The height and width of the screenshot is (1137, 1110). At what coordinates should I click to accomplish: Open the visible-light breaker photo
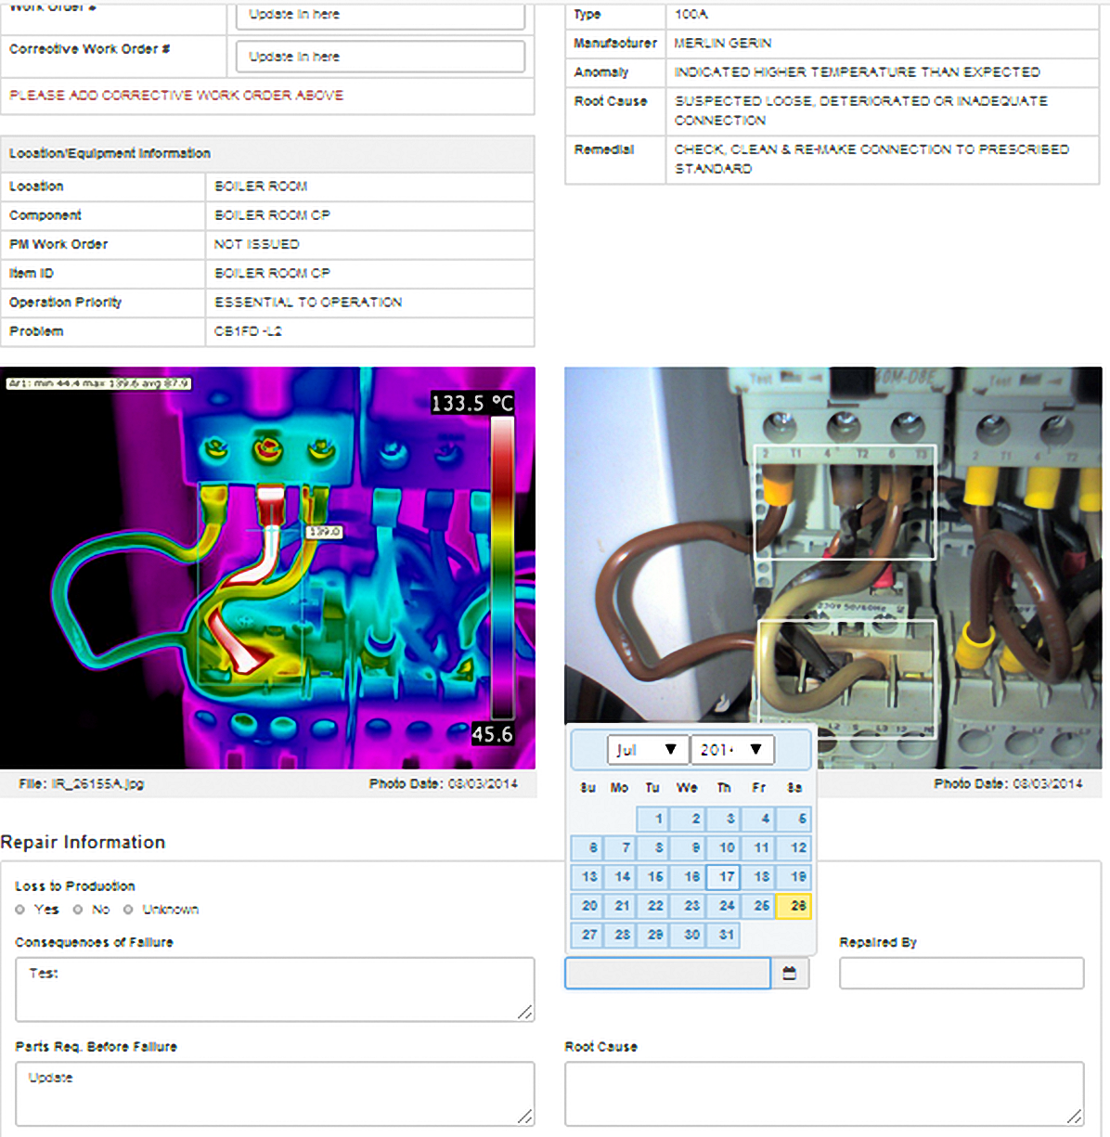[x=833, y=568]
